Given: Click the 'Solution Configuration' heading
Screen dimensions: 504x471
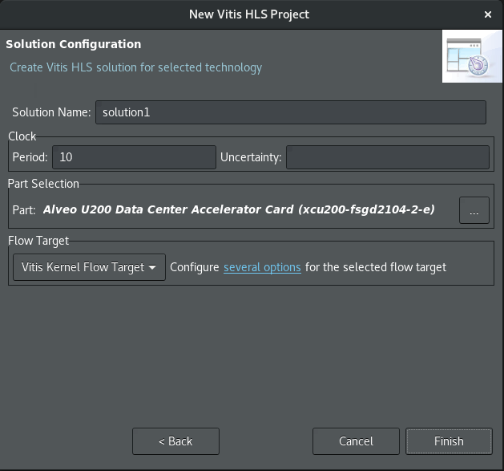Looking at the screenshot, I should (74, 44).
